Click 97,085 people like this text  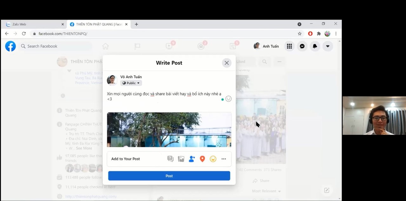click(x=84, y=156)
